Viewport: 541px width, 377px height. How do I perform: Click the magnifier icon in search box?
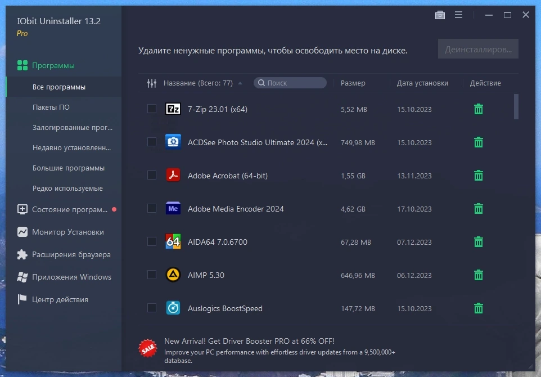pyautogui.click(x=261, y=83)
